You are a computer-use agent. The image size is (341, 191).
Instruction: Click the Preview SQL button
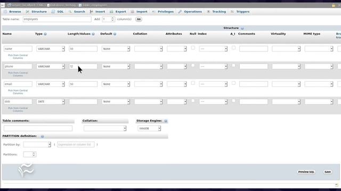(x=306, y=172)
